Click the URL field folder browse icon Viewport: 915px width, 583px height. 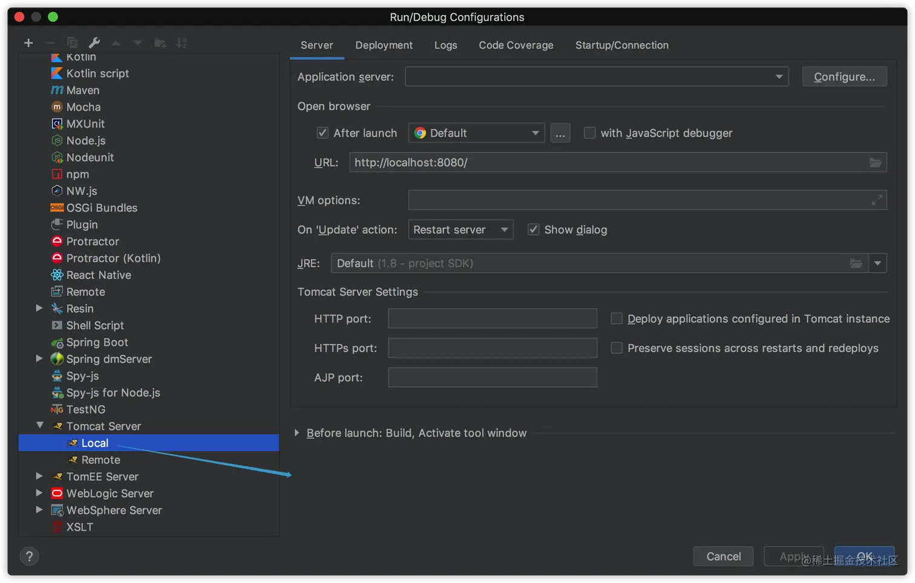[875, 162]
